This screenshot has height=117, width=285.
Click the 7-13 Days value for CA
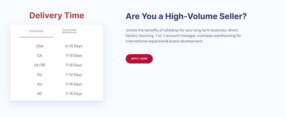pos(74,56)
